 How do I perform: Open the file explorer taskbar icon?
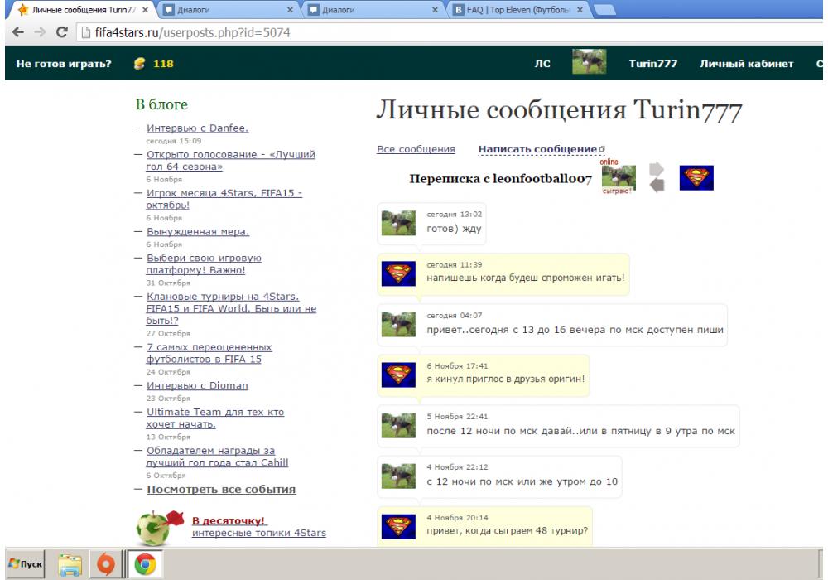click(70, 565)
